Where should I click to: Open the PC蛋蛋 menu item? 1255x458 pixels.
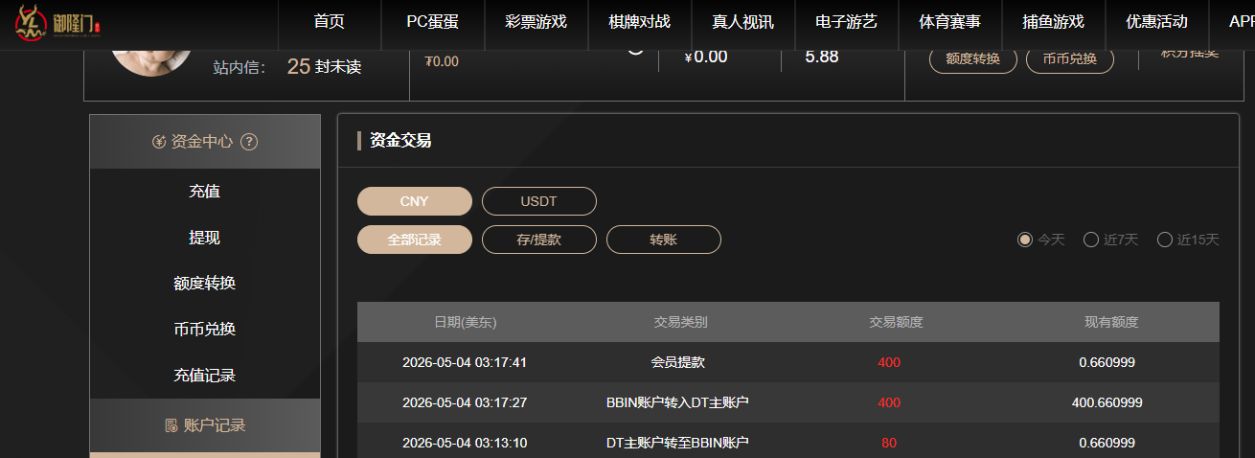pyautogui.click(x=432, y=21)
